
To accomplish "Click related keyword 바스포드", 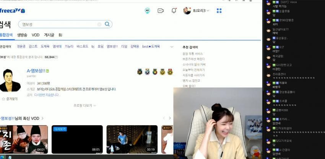I will tap(83, 47).
